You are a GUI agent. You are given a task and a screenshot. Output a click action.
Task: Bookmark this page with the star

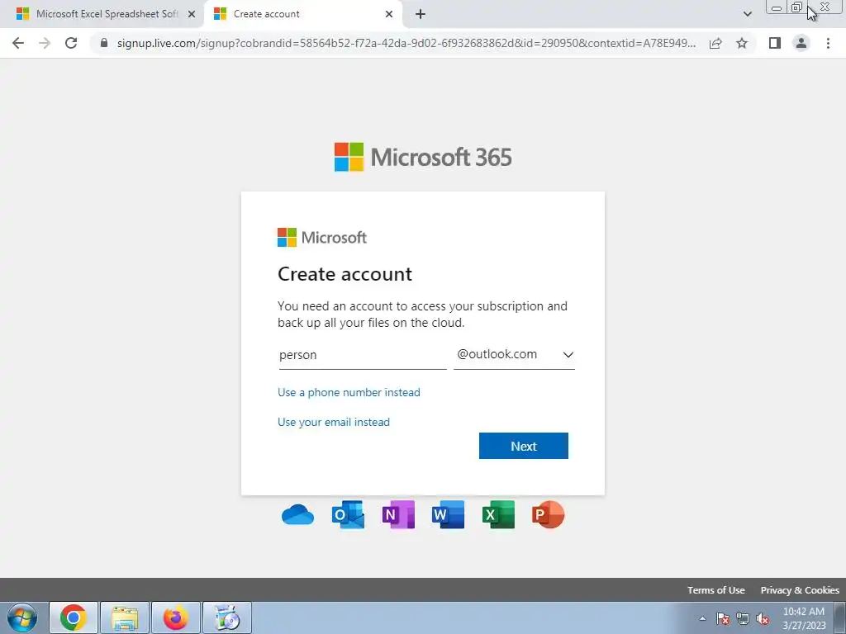[x=742, y=43]
